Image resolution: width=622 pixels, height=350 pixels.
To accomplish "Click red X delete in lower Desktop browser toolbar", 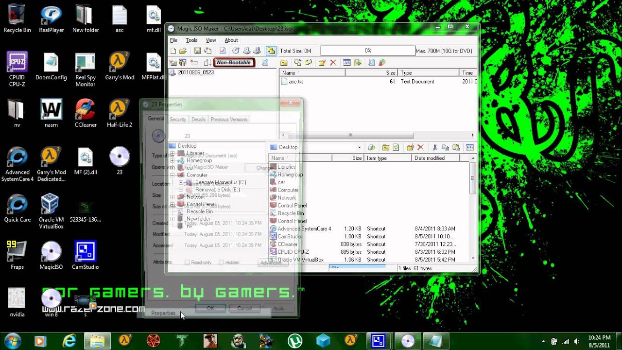I will (x=420, y=147).
